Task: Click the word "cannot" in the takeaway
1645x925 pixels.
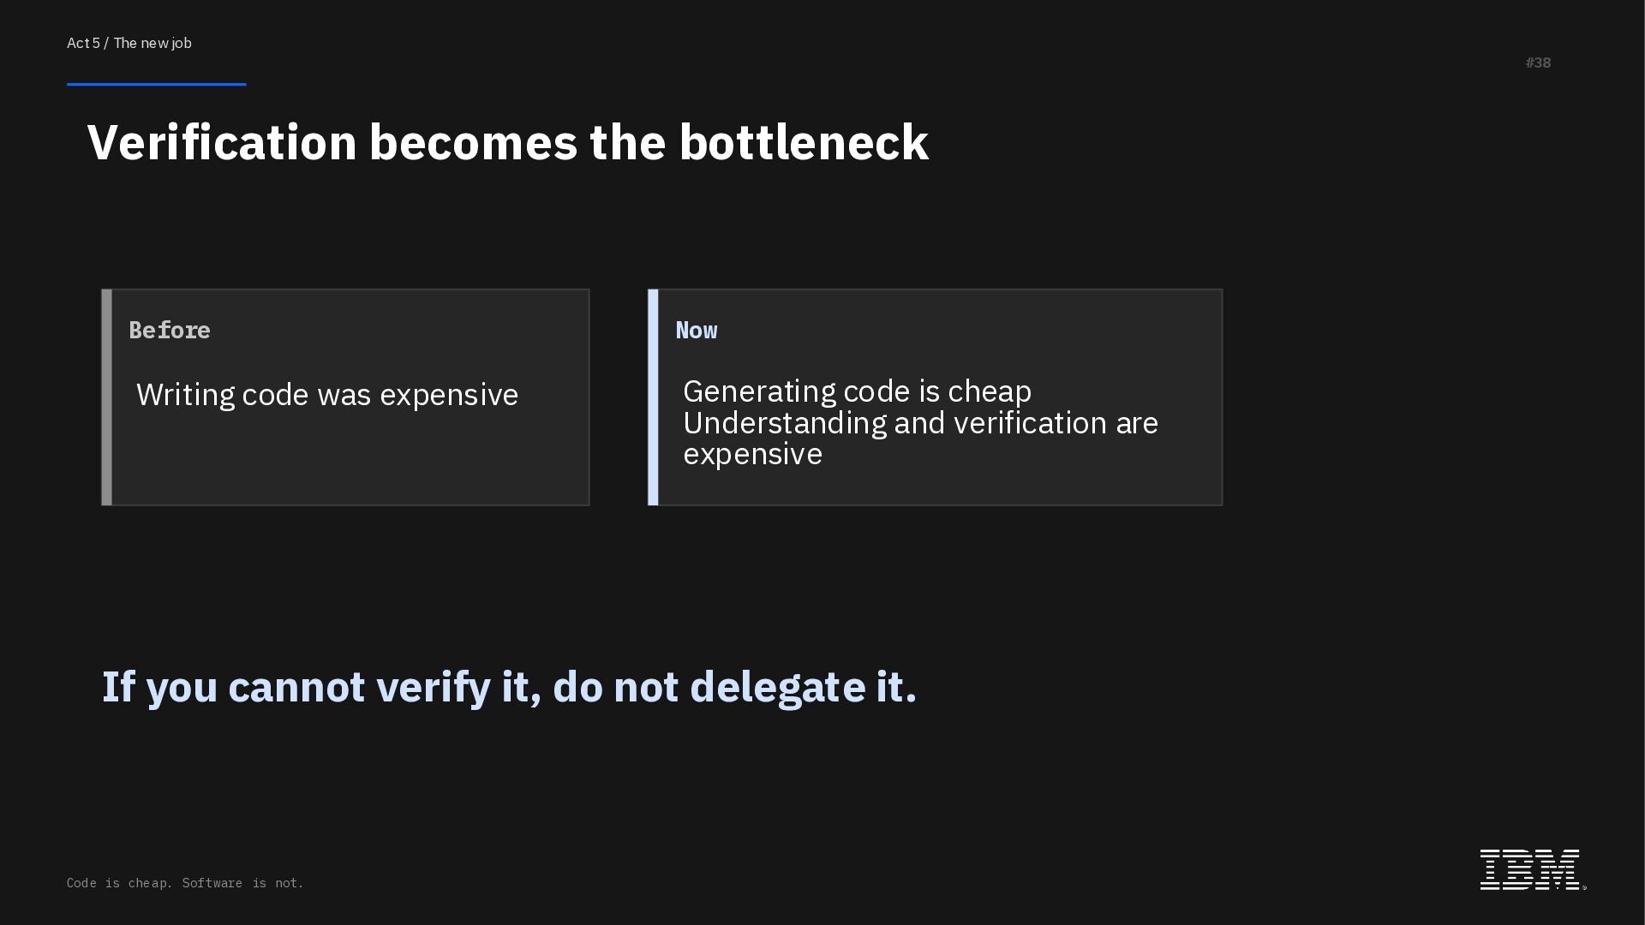Action: pos(296,687)
